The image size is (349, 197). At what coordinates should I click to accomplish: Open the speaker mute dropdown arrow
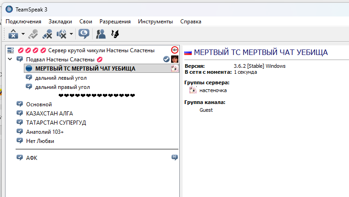pos(71,34)
